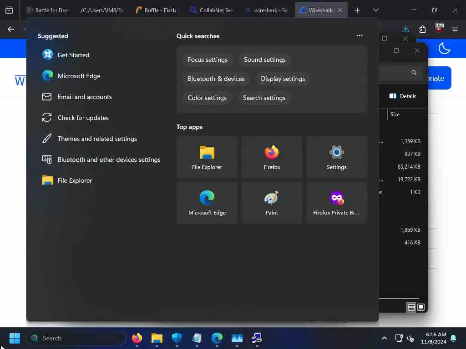Launch Microsoft Edge tile in Top apps
The height and width of the screenshot is (349, 466).
[207, 203]
